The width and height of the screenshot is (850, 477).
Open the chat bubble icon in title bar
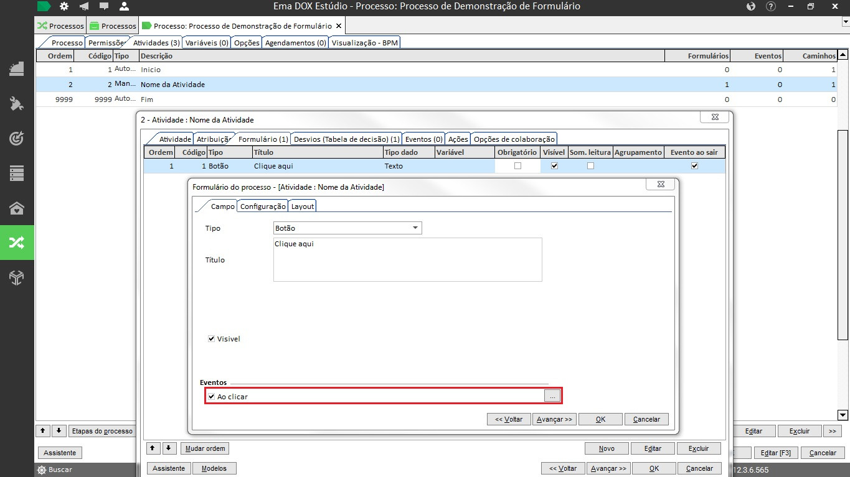coord(104,6)
